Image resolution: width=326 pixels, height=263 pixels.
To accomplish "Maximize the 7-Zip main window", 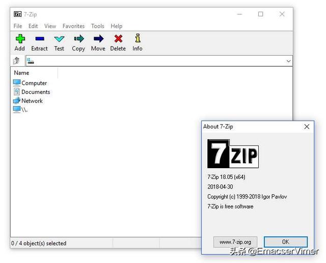I will click(x=260, y=14).
